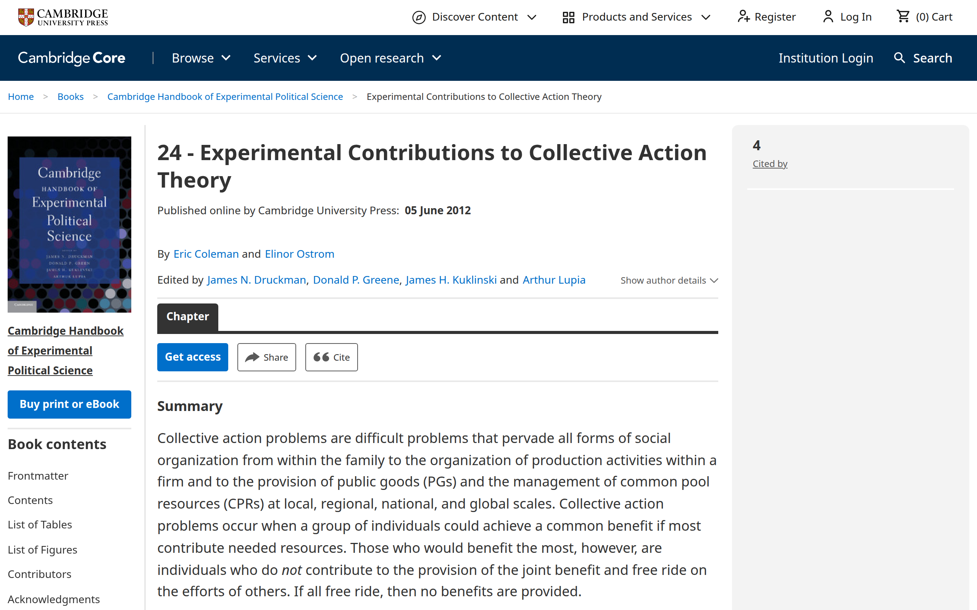Viewport: 977px width, 610px height.
Task: Open author Eric Coleman link
Action: (x=206, y=254)
